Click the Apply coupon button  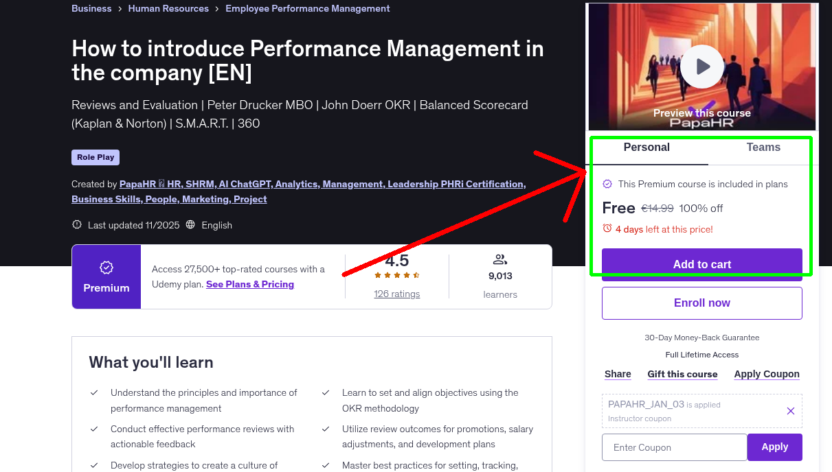[x=774, y=447]
